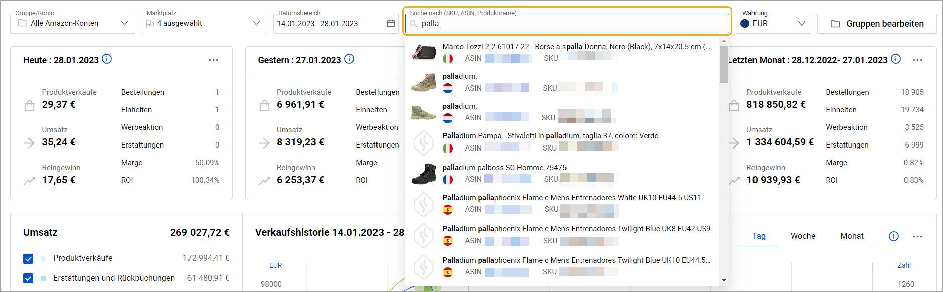Click the info icon next to the Monat tab
The width and height of the screenshot is (943, 292).
coord(894,236)
